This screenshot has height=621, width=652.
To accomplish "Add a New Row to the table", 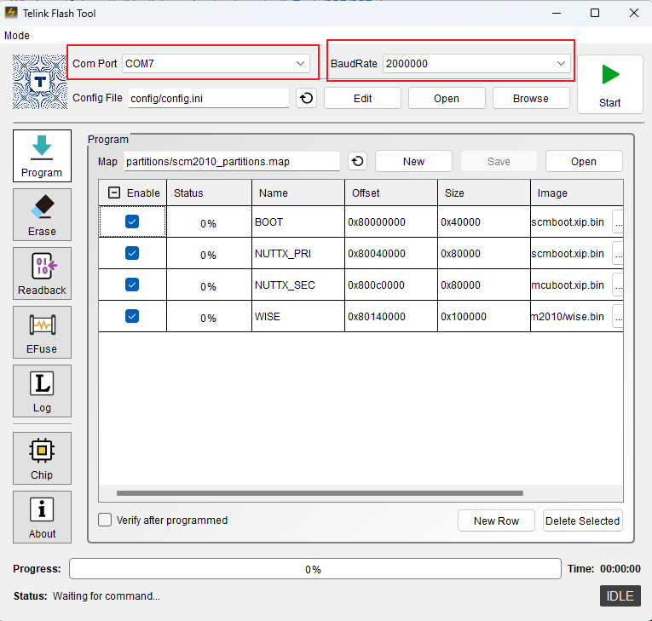I will click(x=497, y=520).
